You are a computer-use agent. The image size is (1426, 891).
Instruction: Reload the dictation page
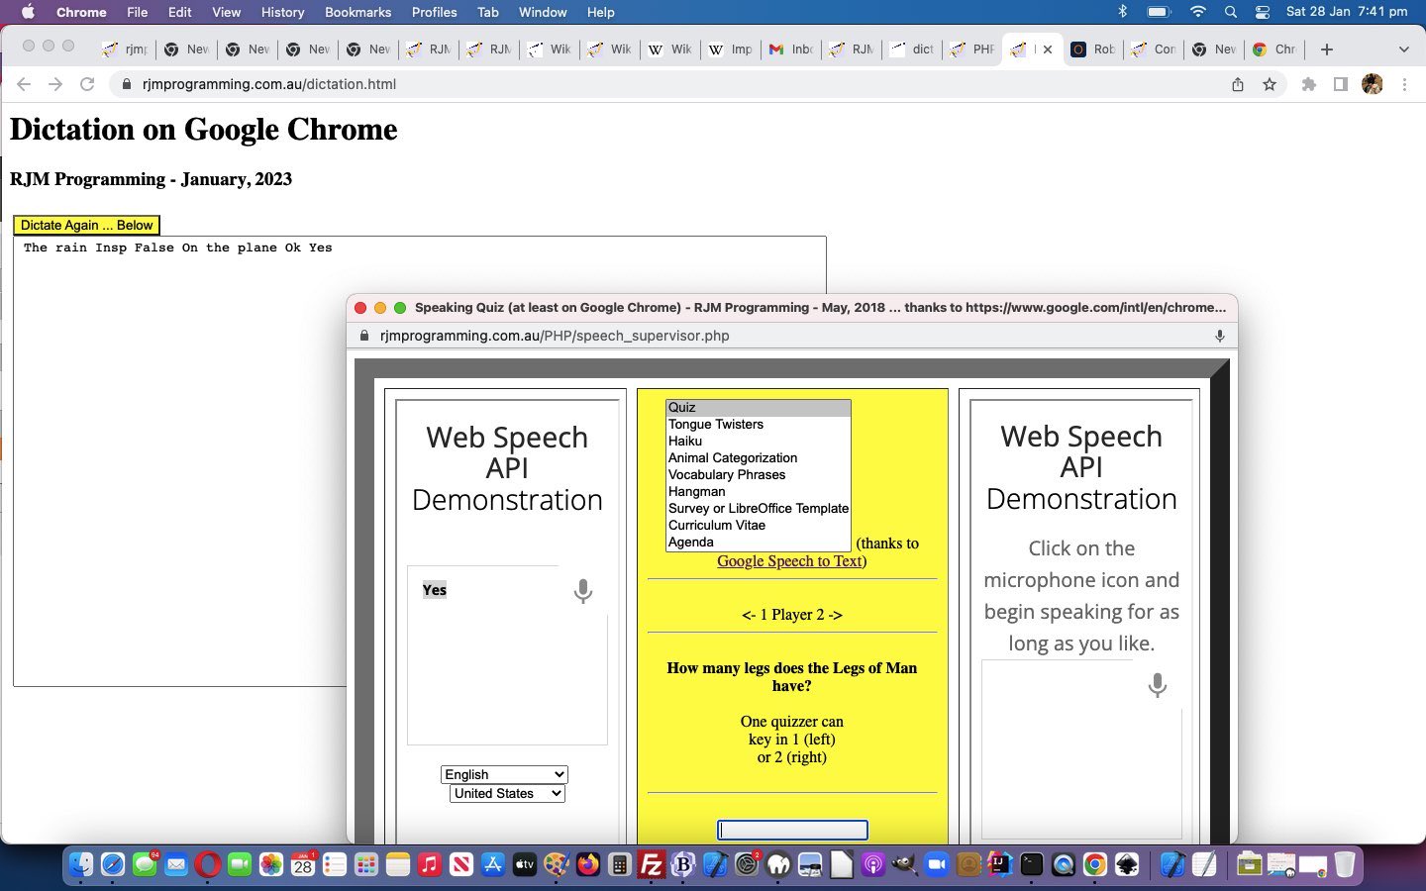pyautogui.click(x=87, y=84)
